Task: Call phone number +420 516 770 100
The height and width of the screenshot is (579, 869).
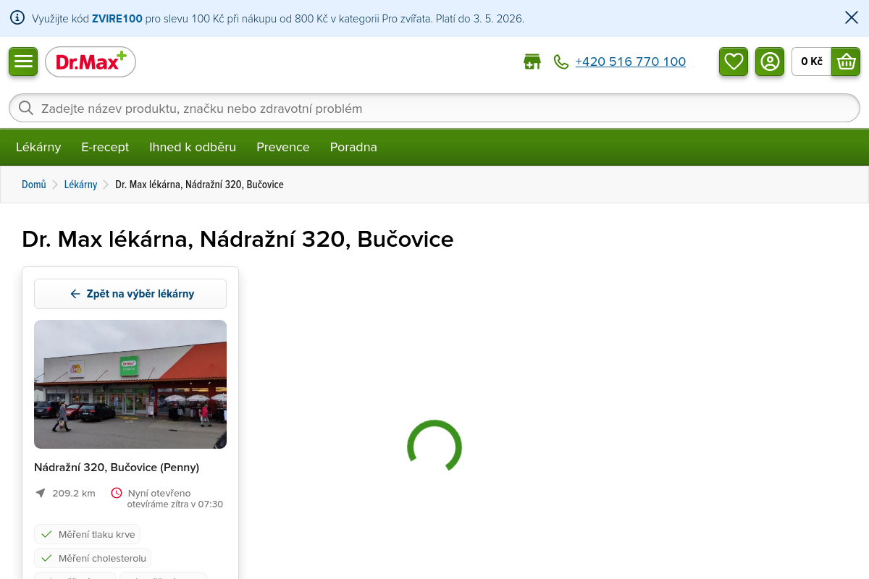Action: [630, 62]
